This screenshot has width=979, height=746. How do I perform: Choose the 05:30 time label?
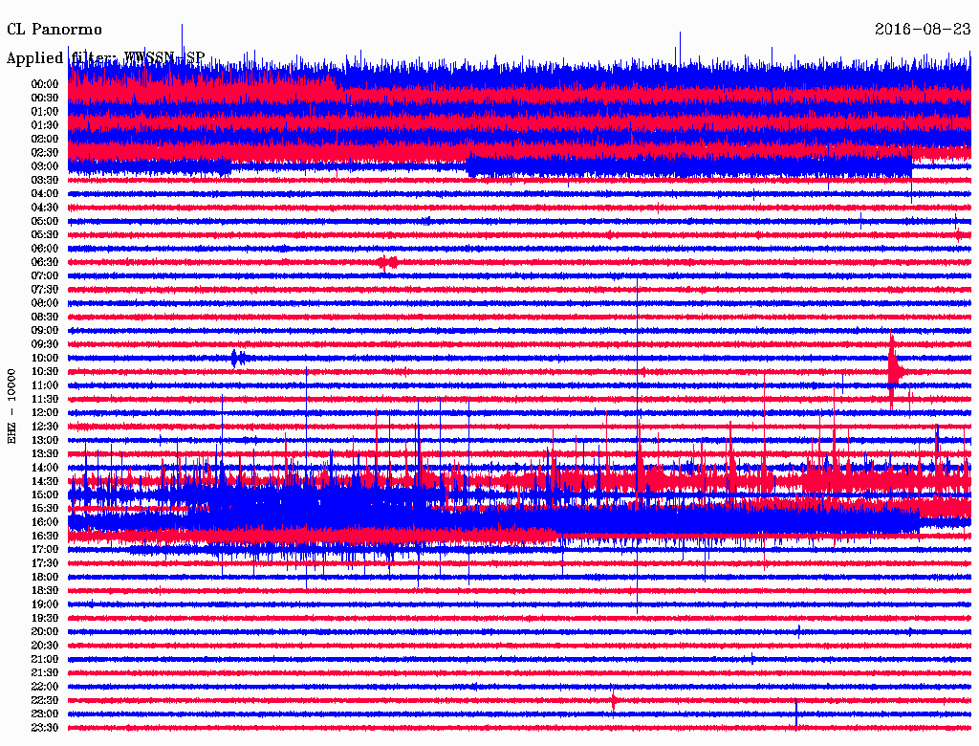click(x=44, y=235)
